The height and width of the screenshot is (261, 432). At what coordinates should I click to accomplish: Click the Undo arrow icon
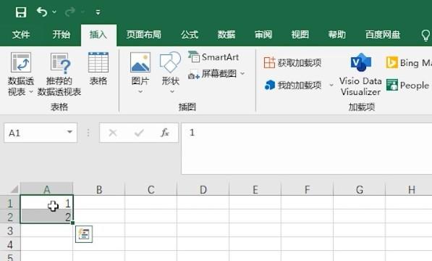[42, 12]
